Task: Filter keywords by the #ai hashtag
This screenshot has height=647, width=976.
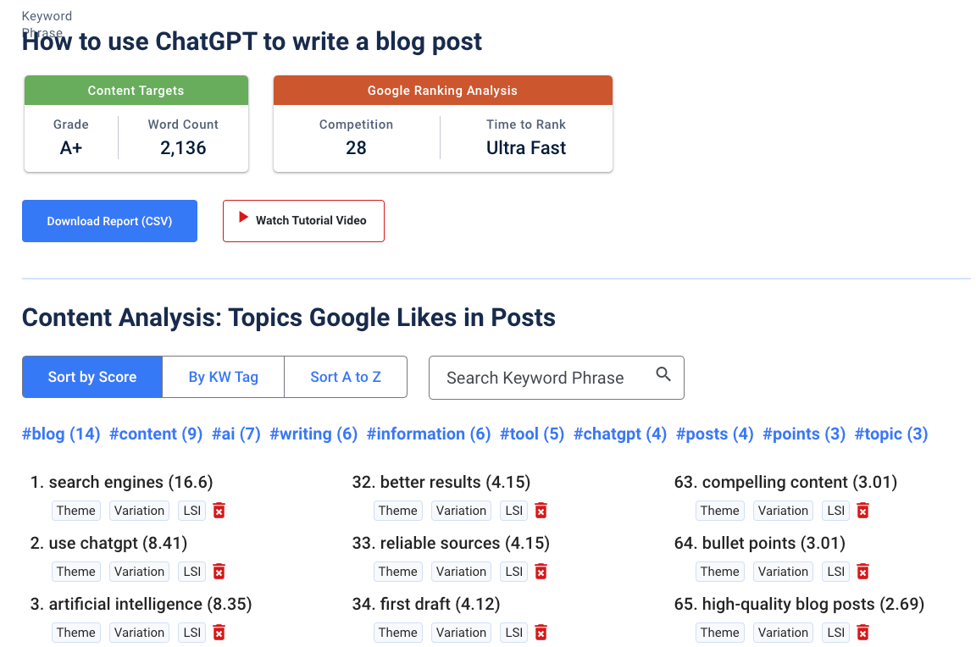Action: click(234, 434)
